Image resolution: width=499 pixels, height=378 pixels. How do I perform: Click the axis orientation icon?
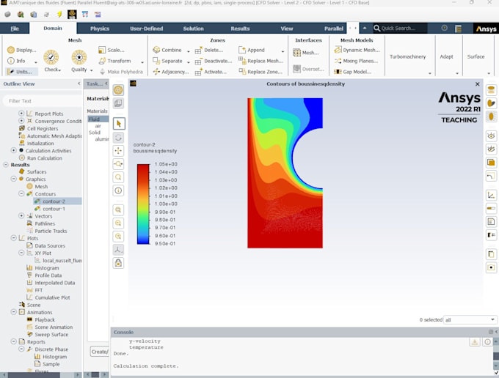pos(118,250)
